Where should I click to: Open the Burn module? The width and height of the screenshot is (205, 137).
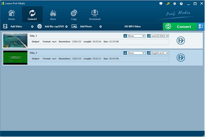point(53,15)
